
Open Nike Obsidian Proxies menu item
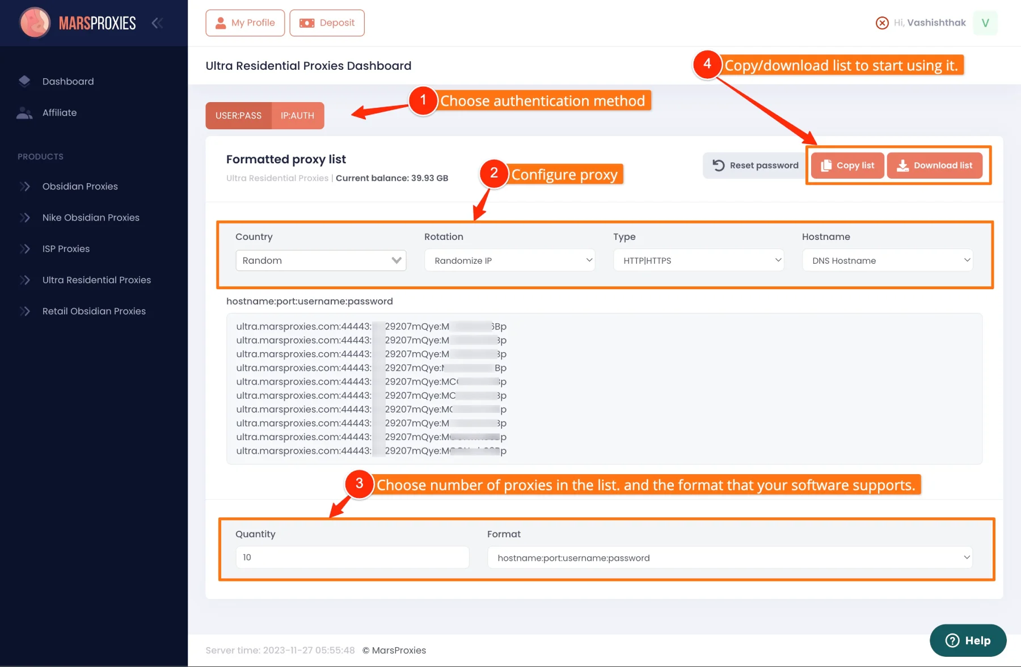(x=91, y=217)
